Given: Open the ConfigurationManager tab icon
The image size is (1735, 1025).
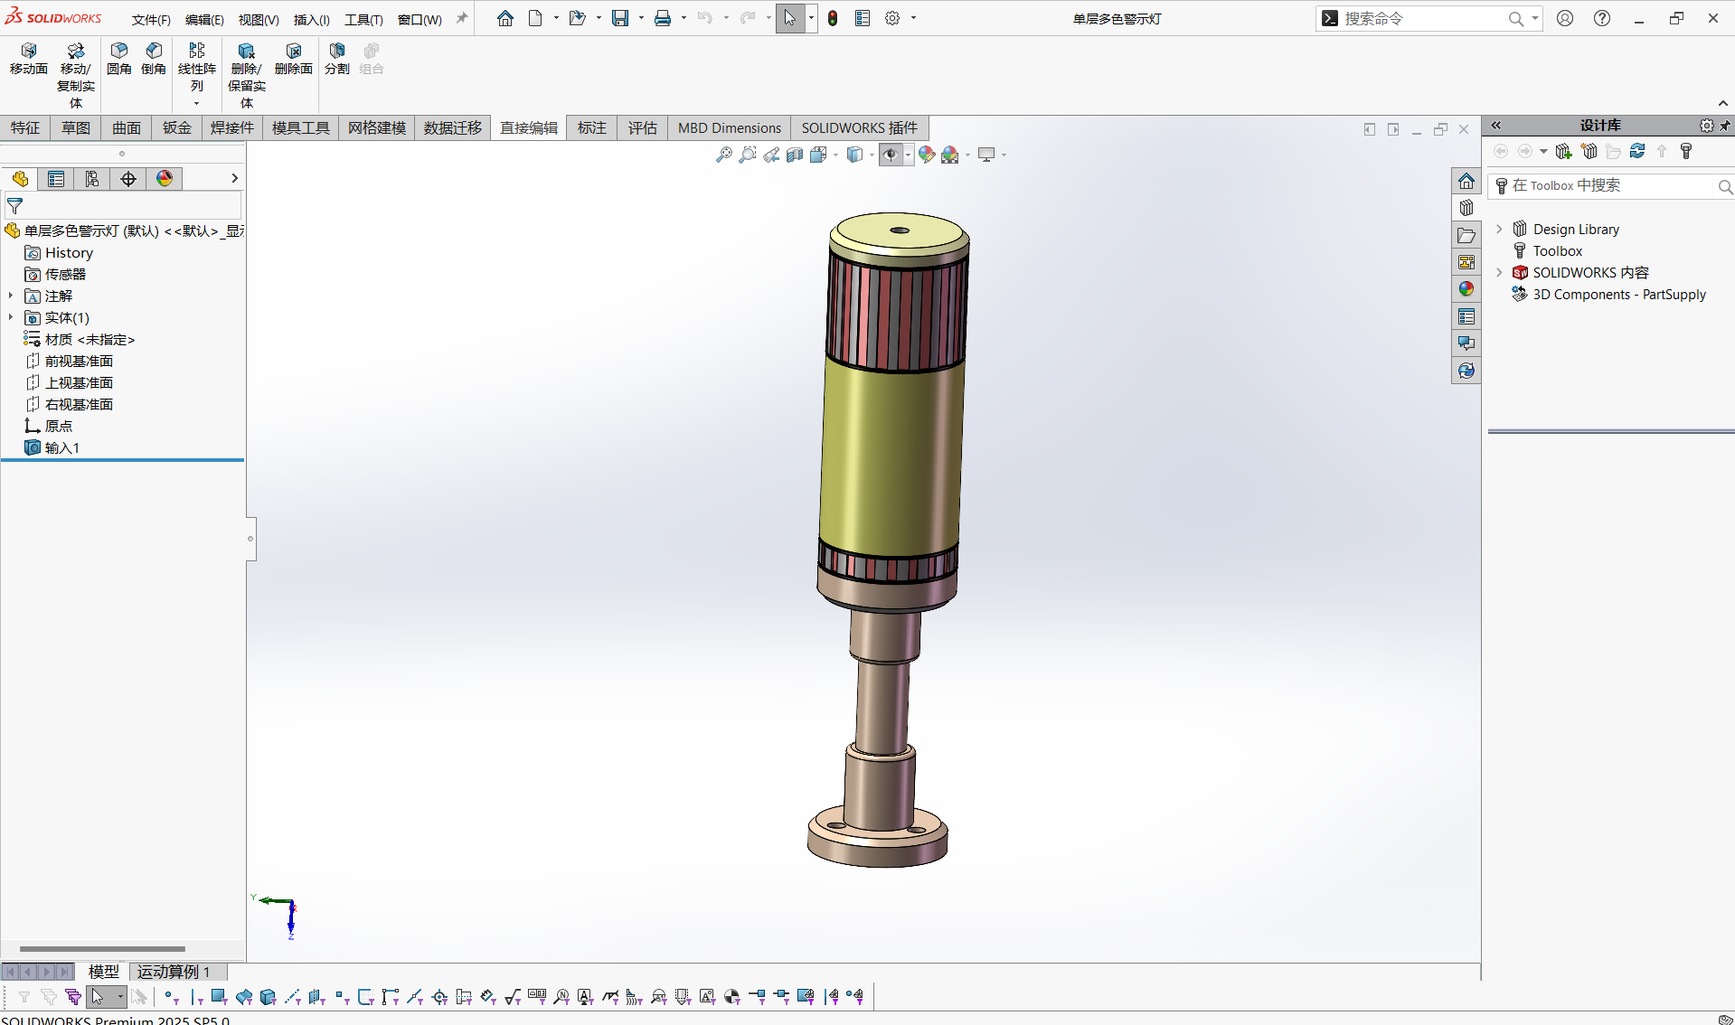Looking at the screenshot, I should [x=92, y=179].
